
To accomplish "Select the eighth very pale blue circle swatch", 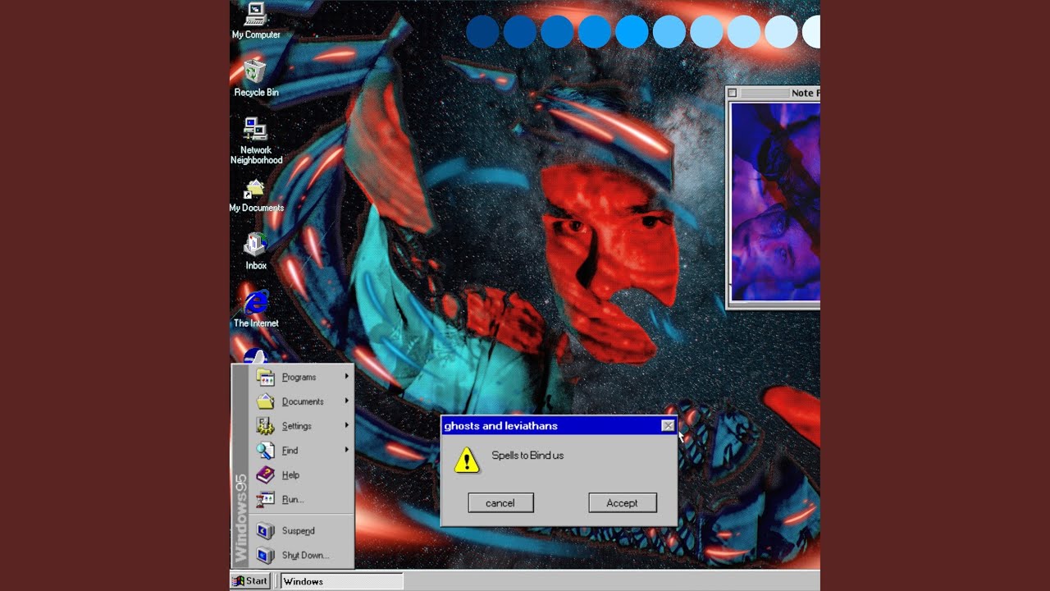I will click(x=744, y=31).
